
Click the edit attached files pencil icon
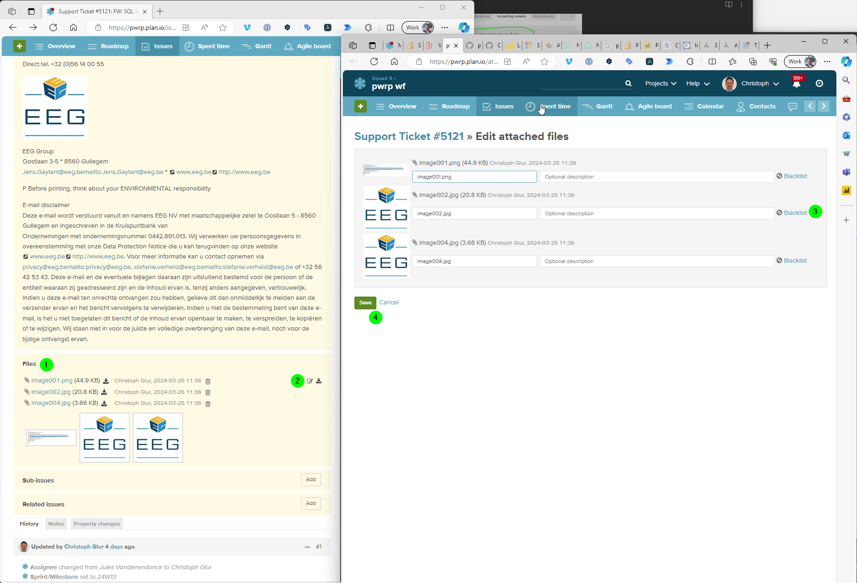point(310,381)
